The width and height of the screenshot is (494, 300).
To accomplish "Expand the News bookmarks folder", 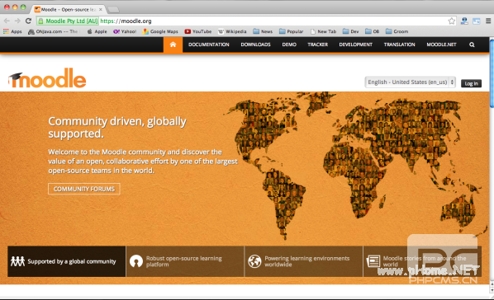I will pyautogui.click(x=263, y=31).
